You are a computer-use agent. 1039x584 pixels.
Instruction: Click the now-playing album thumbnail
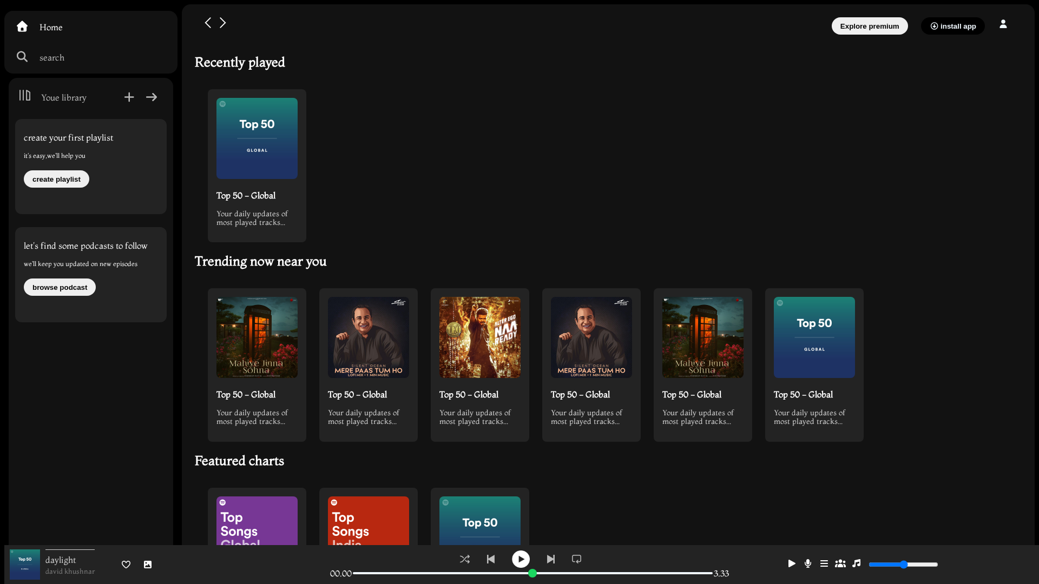coord(25,565)
